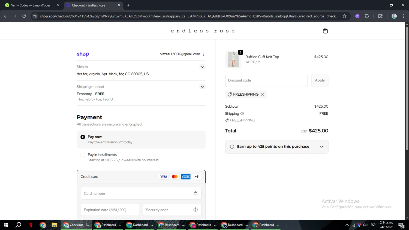Expand the Ship to address section

202,67
